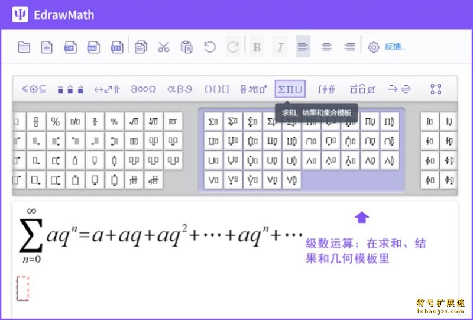Viewport: 473px width, 320px height.
Task: Insert plain summation Σ template without limits
Action: click(x=213, y=122)
